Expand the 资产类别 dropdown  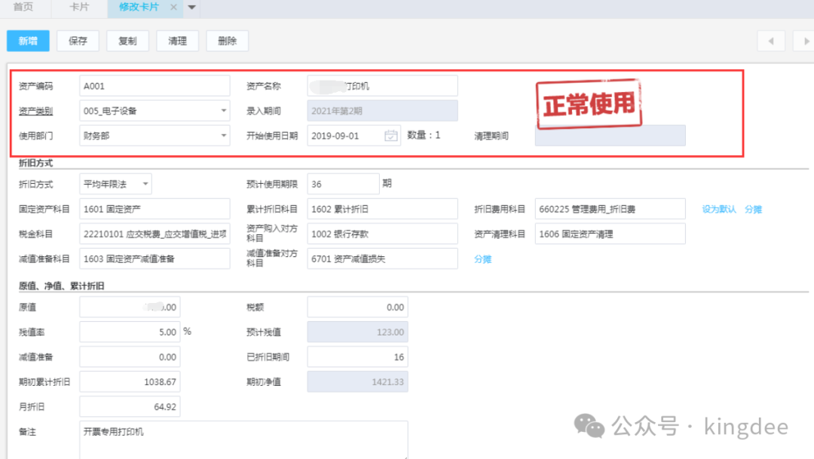[x=224, y=111]
